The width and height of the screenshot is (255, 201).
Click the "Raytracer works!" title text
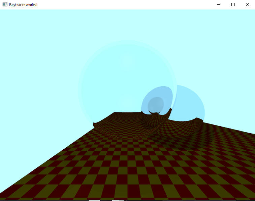(23, 5)
